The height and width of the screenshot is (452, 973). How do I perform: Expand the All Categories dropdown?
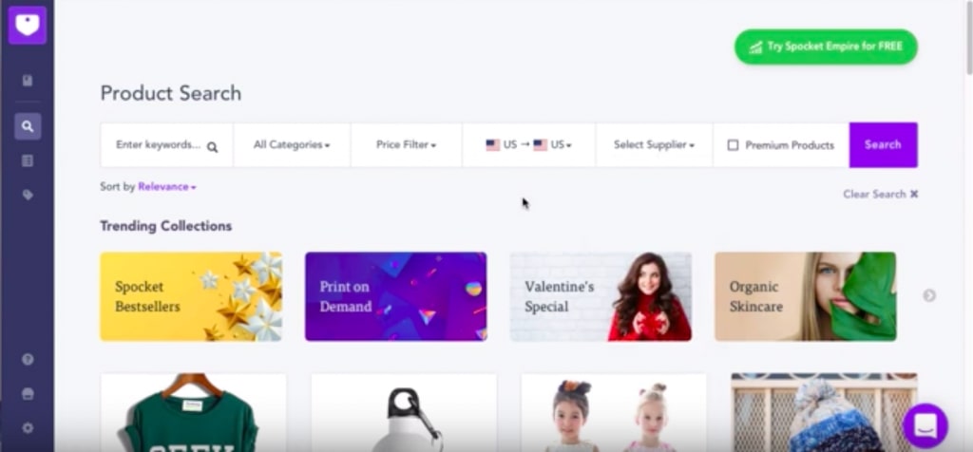(292, 145)
